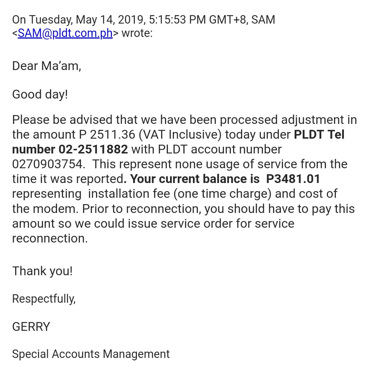The height and width of the screenshot is (378, 365).
Task: Open the SAM@pldt.com.ph email link
Action: [x=65, y=33]
